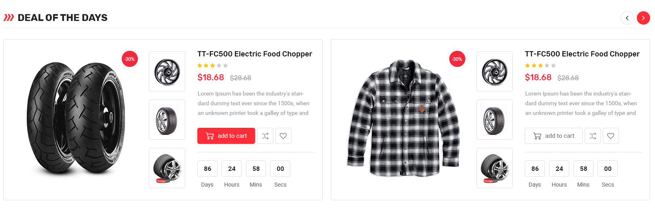Image resolution: width=655 pixels, height=214 pixels.
Task: Open first TT-FC500 Electric Food Chopper title
Action: click(255, 54)
